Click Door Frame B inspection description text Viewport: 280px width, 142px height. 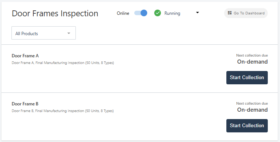point(63,111)
